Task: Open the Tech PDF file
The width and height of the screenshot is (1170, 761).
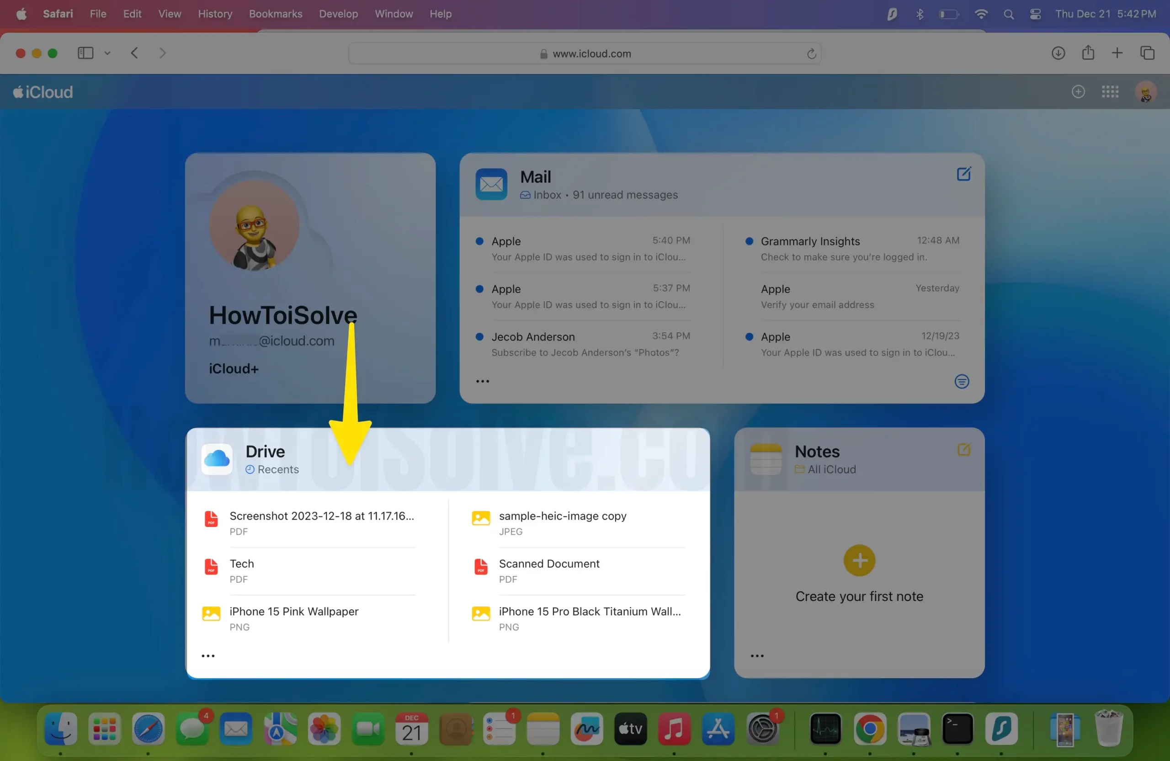Action: 308,571
